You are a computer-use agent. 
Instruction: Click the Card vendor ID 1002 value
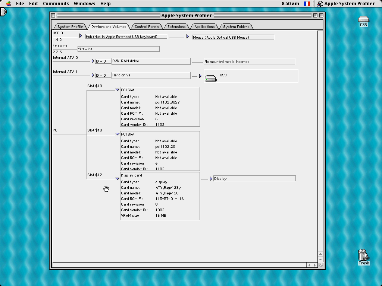[160, 210]
